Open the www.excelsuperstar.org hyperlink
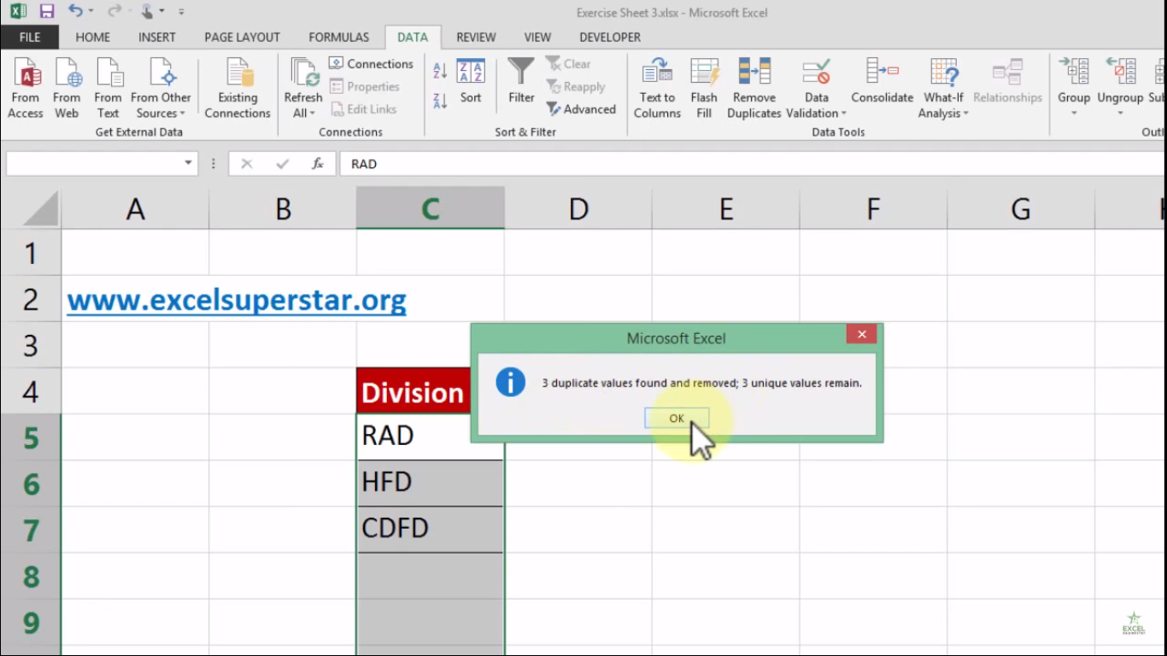The width and height of the screenshot is (1167, 656). (237, 300)
